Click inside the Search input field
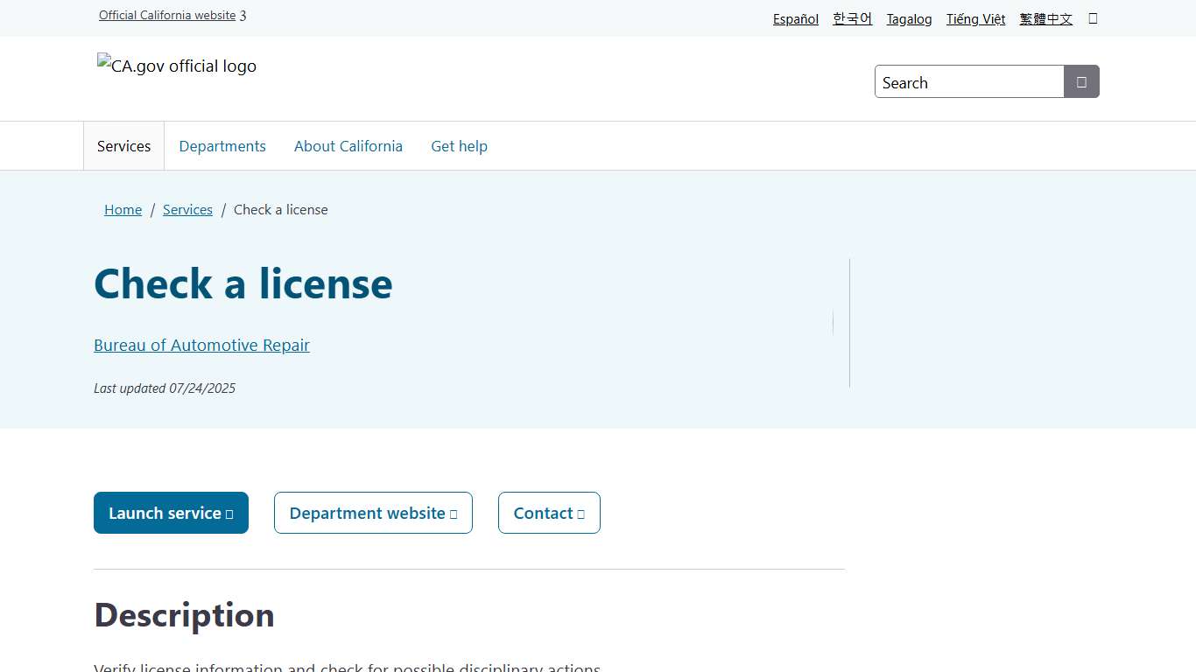This screenshot has height=672, width=1196. pos(963,81)
